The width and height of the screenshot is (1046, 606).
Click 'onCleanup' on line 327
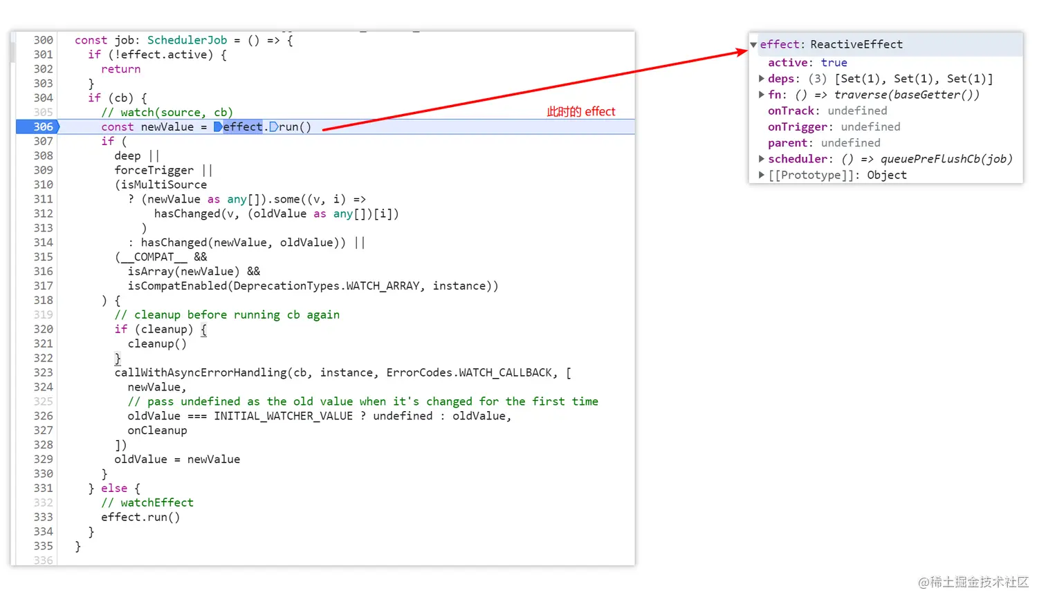click(157, 430)
